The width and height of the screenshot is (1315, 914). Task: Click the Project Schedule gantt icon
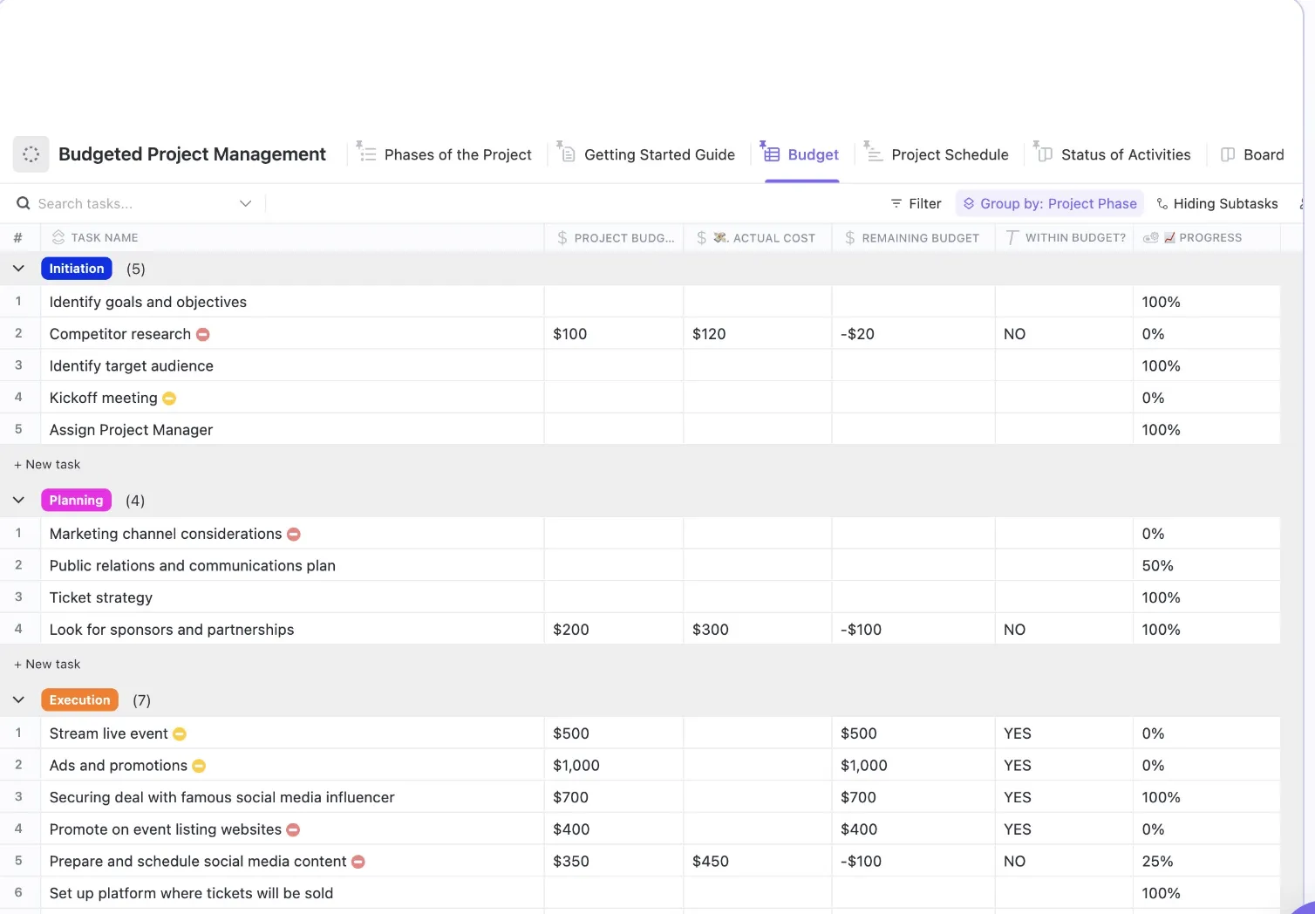873,153
